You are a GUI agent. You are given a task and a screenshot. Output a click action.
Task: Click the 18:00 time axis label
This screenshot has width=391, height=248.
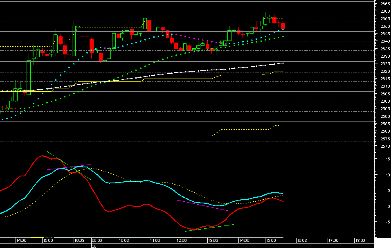click(360, 241)
